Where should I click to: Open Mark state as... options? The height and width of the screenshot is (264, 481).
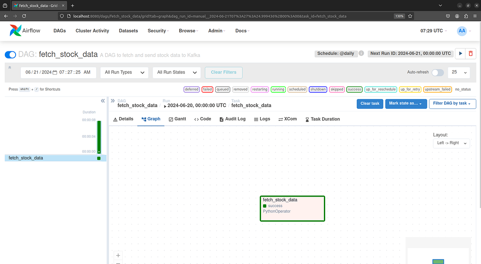point(405,104)
